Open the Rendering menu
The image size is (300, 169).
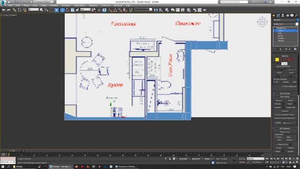point(93,6)
